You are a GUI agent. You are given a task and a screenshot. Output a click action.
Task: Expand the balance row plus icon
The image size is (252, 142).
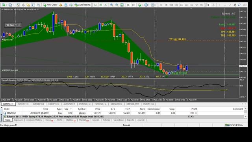coord(4,116)
